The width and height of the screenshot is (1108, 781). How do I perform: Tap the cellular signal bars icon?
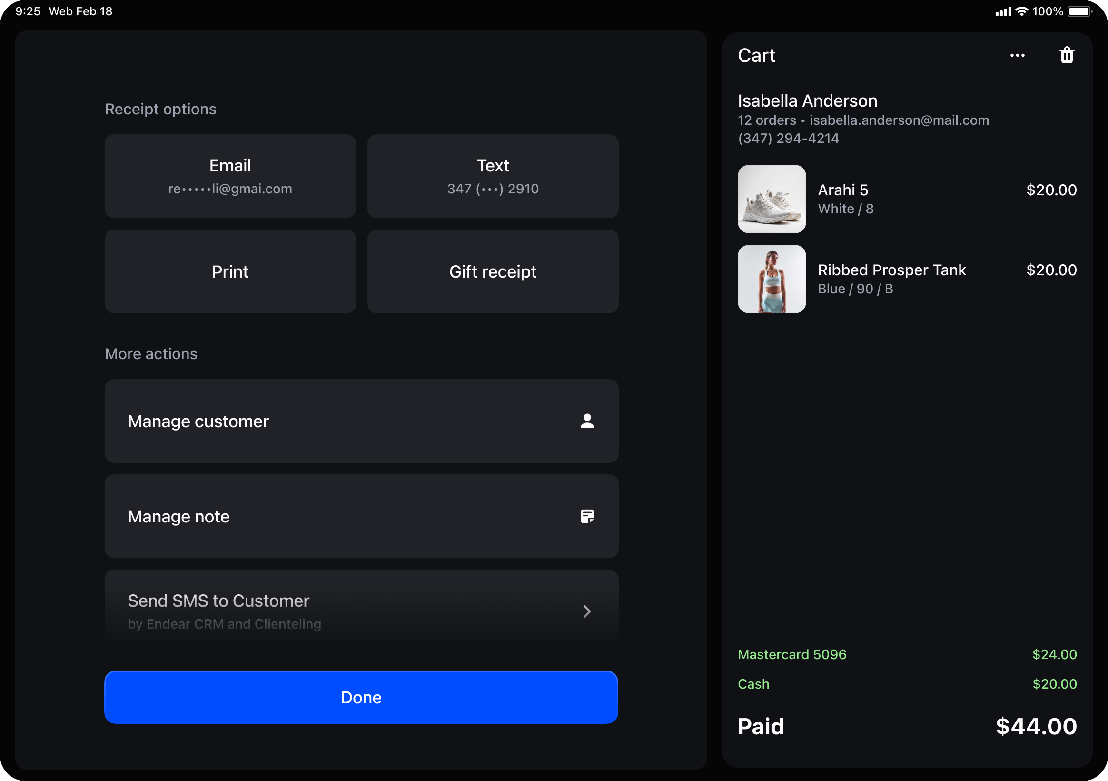pyautogui.click(x=1003, y=11)
